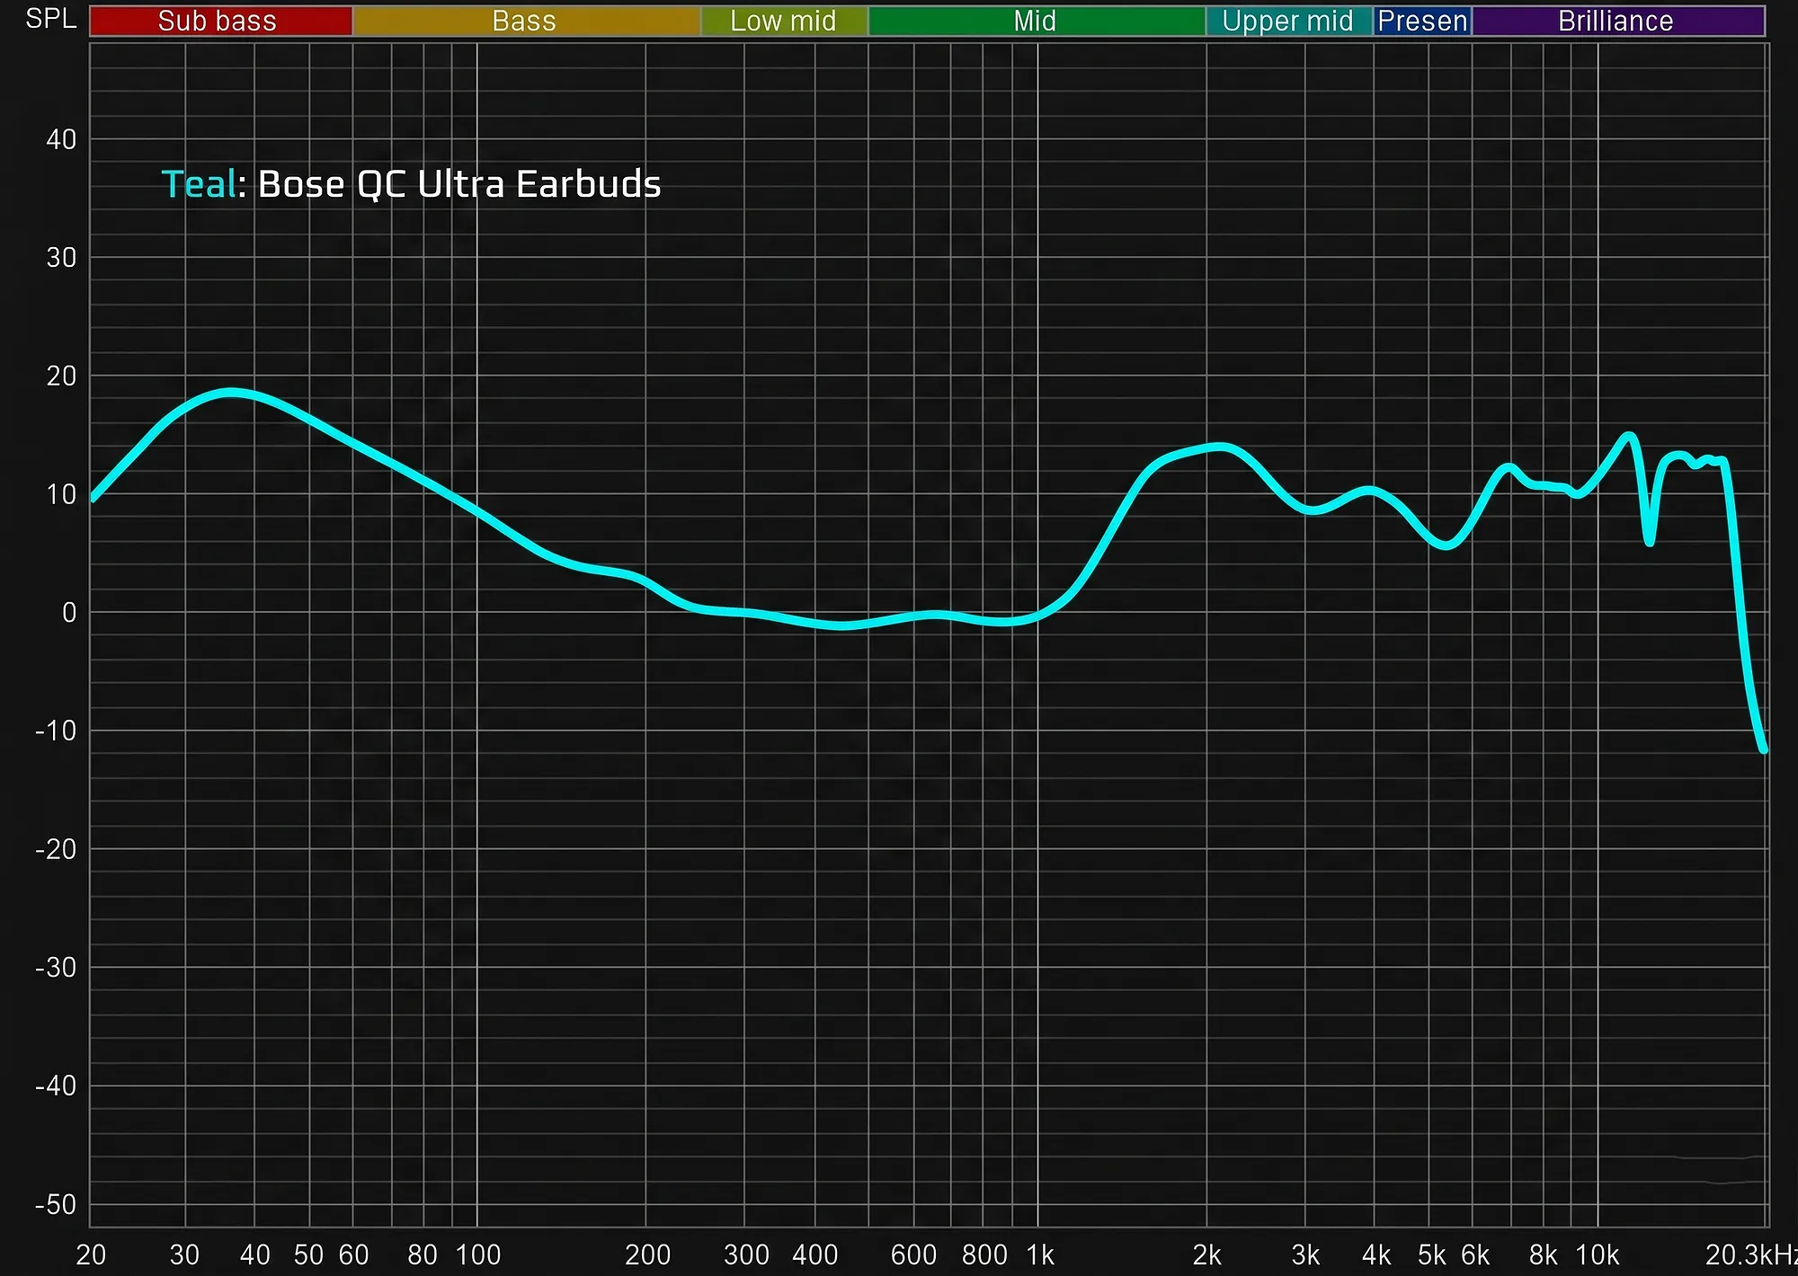Select the 20 tick on the SPL axis

(61, 376)
